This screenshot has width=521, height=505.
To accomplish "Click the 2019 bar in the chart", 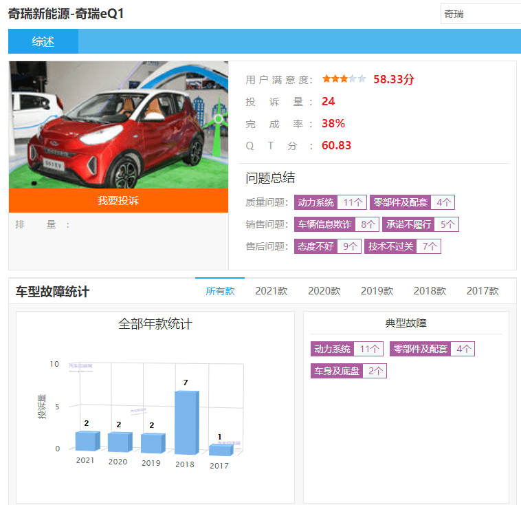I will pos(153,443).
